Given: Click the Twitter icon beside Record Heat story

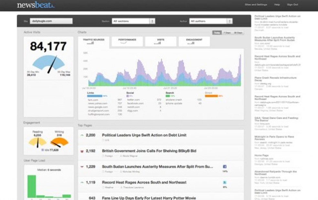Looking at the screenshot, I should click(x=225, y=182).
